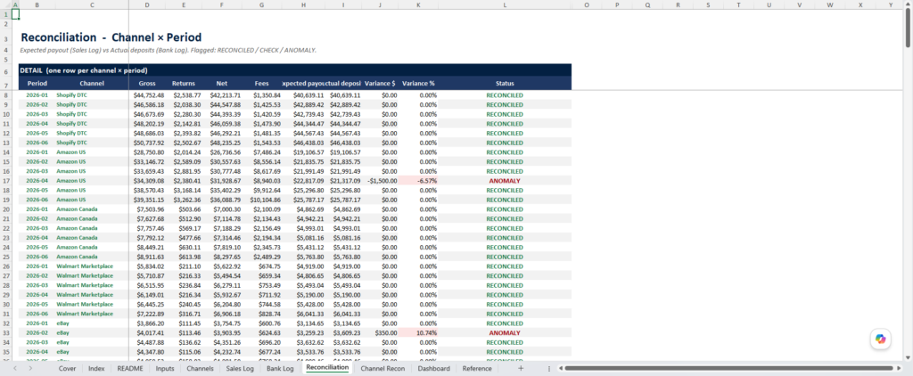Click net value $6,906.18
This screenshot has width=913, height=376.
[x=221, y=314]
